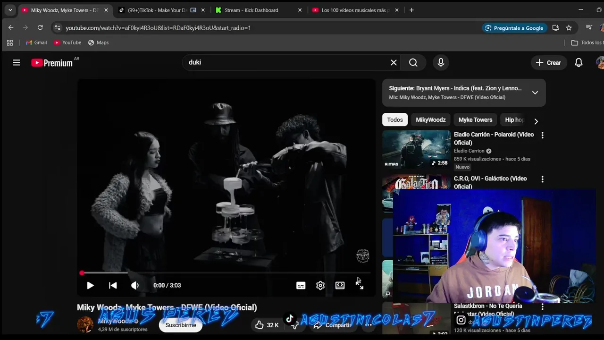Image resolution: width=604 pixels, height=340 pixels.
Task: Toggle subtitles in the video player
Action: click(x=301, y=285)
